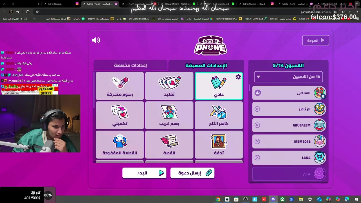Kick player ABUSALEM with the X icon

tap(257, 125)
